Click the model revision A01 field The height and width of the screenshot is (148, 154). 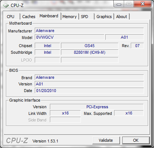tap(124, 37)
